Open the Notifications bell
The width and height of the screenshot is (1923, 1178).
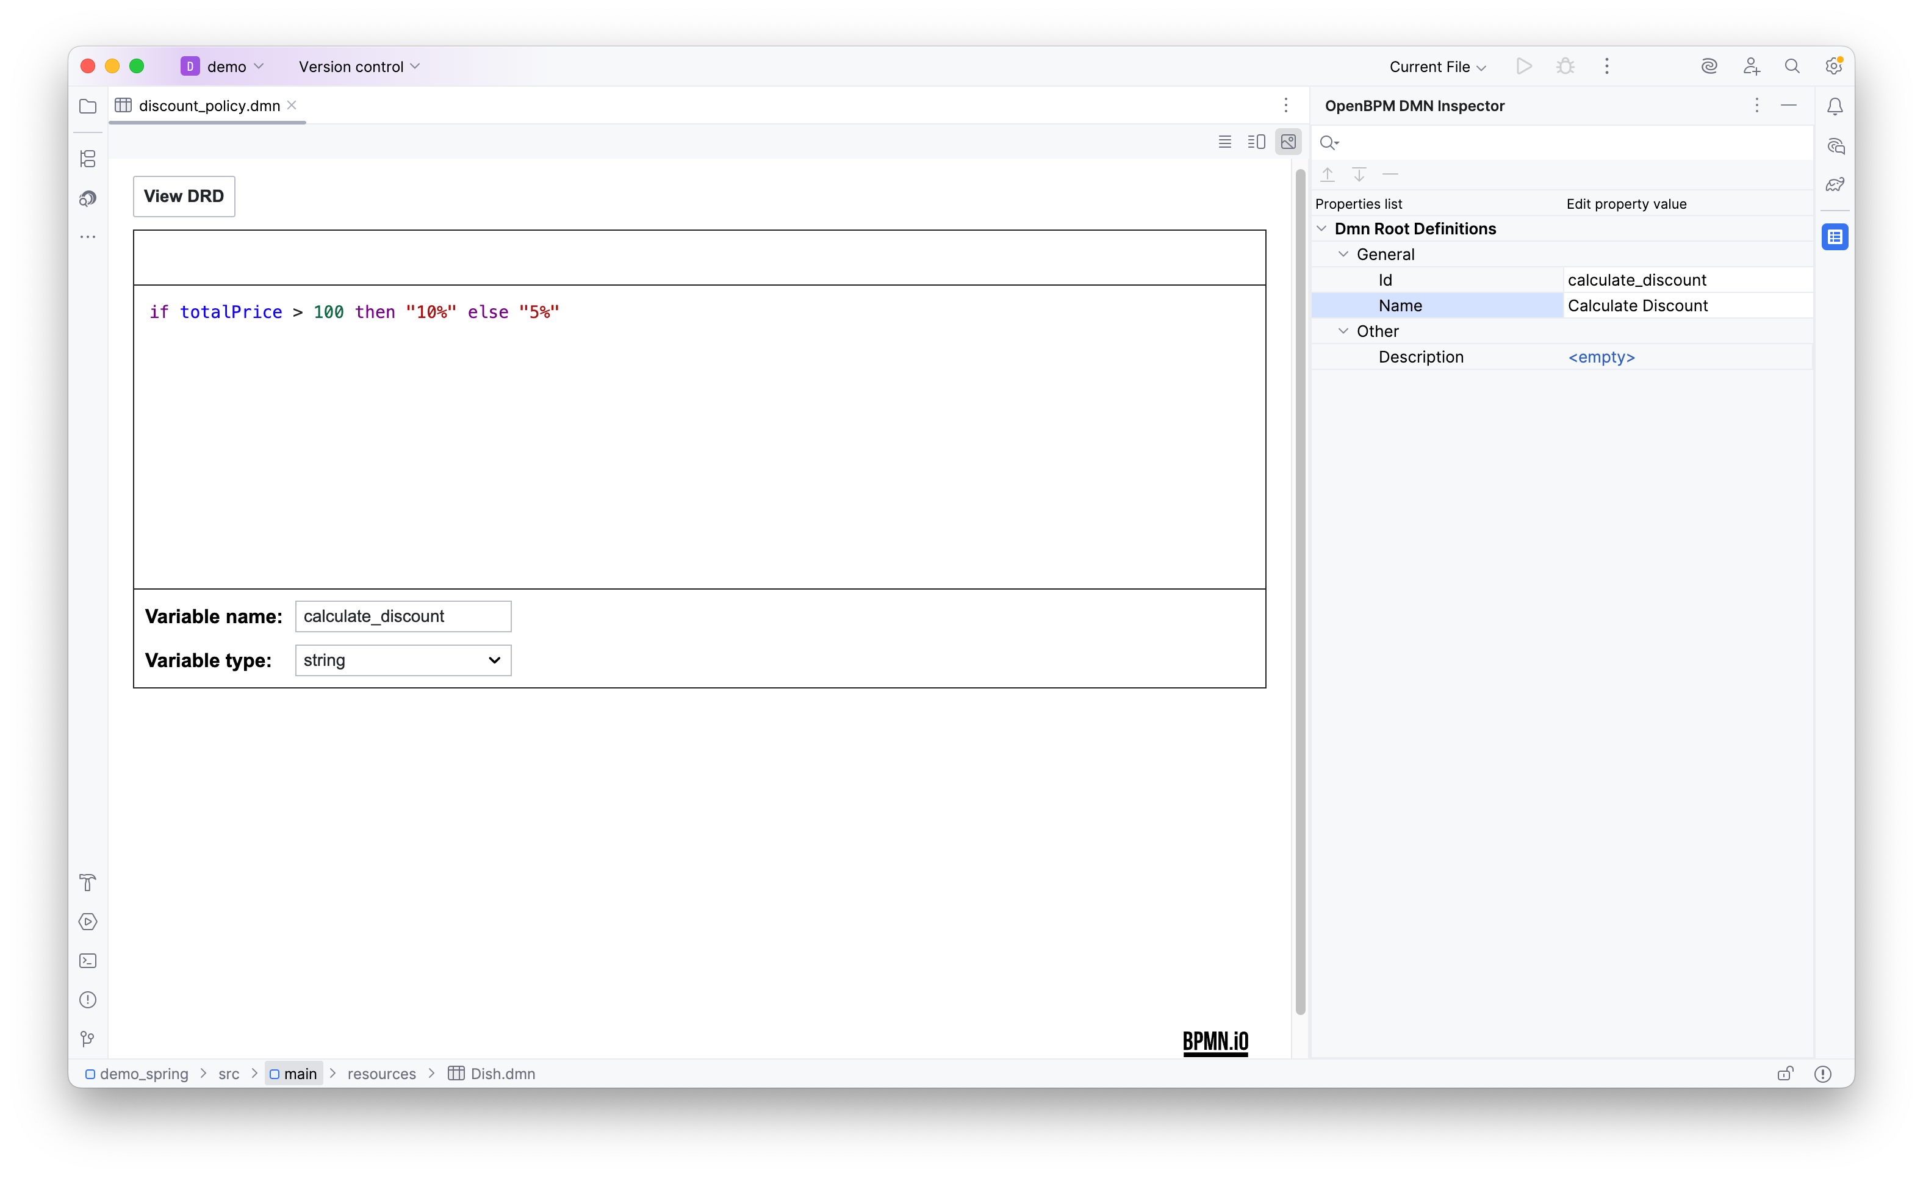(1835, 106)
